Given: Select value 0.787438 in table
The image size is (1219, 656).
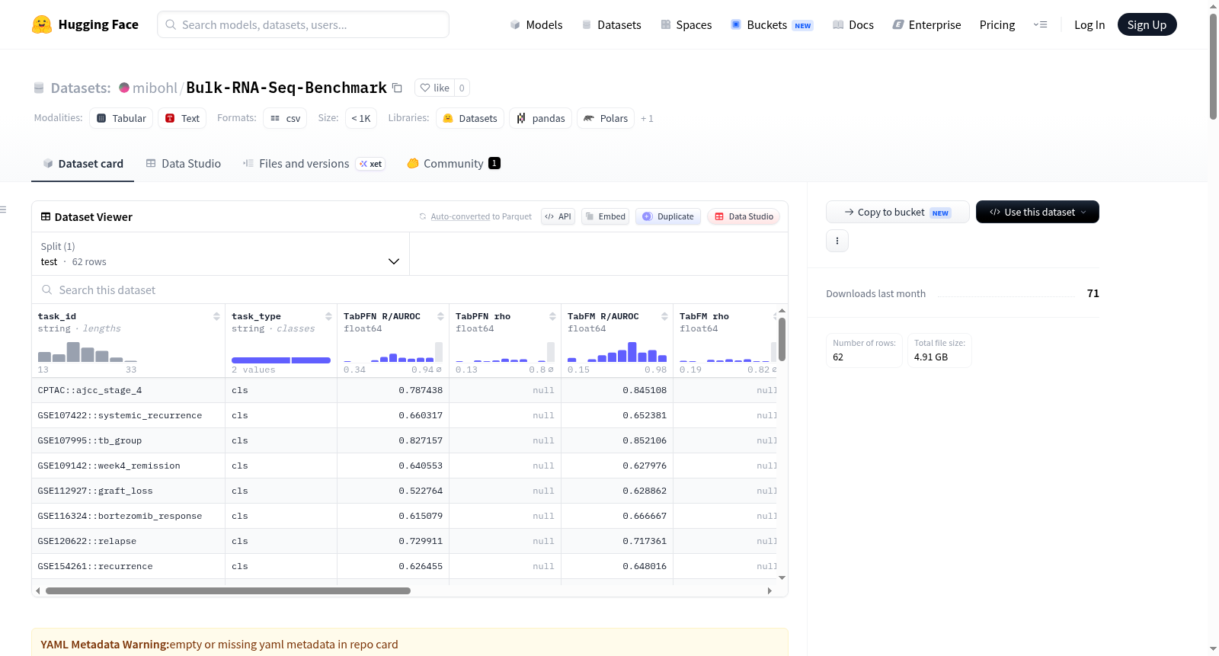Looking at the screenshot, I should (x=421, y=390).
